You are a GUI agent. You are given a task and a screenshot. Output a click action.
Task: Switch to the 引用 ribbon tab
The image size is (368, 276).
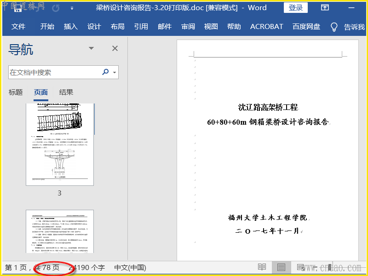pos(141,27)
